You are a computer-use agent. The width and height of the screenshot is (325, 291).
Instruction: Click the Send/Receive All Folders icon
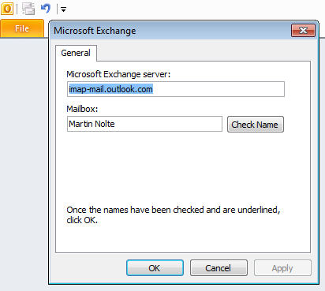[28, 9]
